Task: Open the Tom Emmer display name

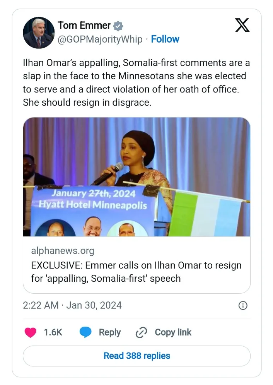Action: tap(84, 26)
